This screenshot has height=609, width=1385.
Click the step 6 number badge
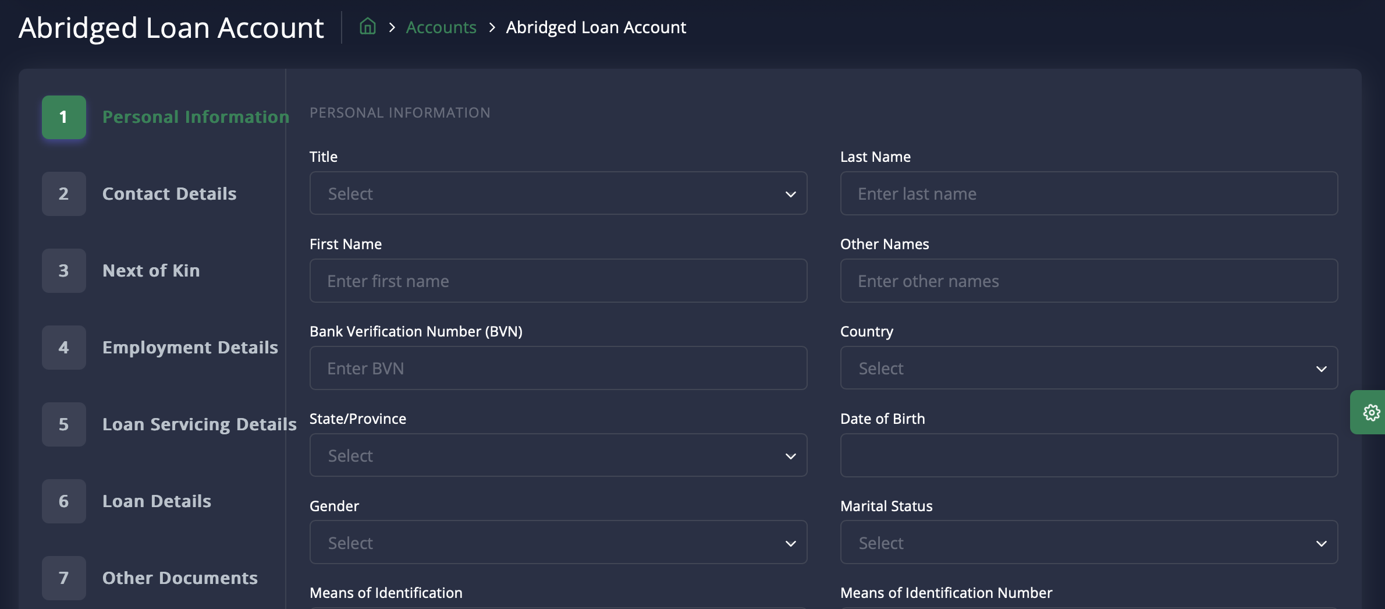pyautogui.click(x=64, y=501)
